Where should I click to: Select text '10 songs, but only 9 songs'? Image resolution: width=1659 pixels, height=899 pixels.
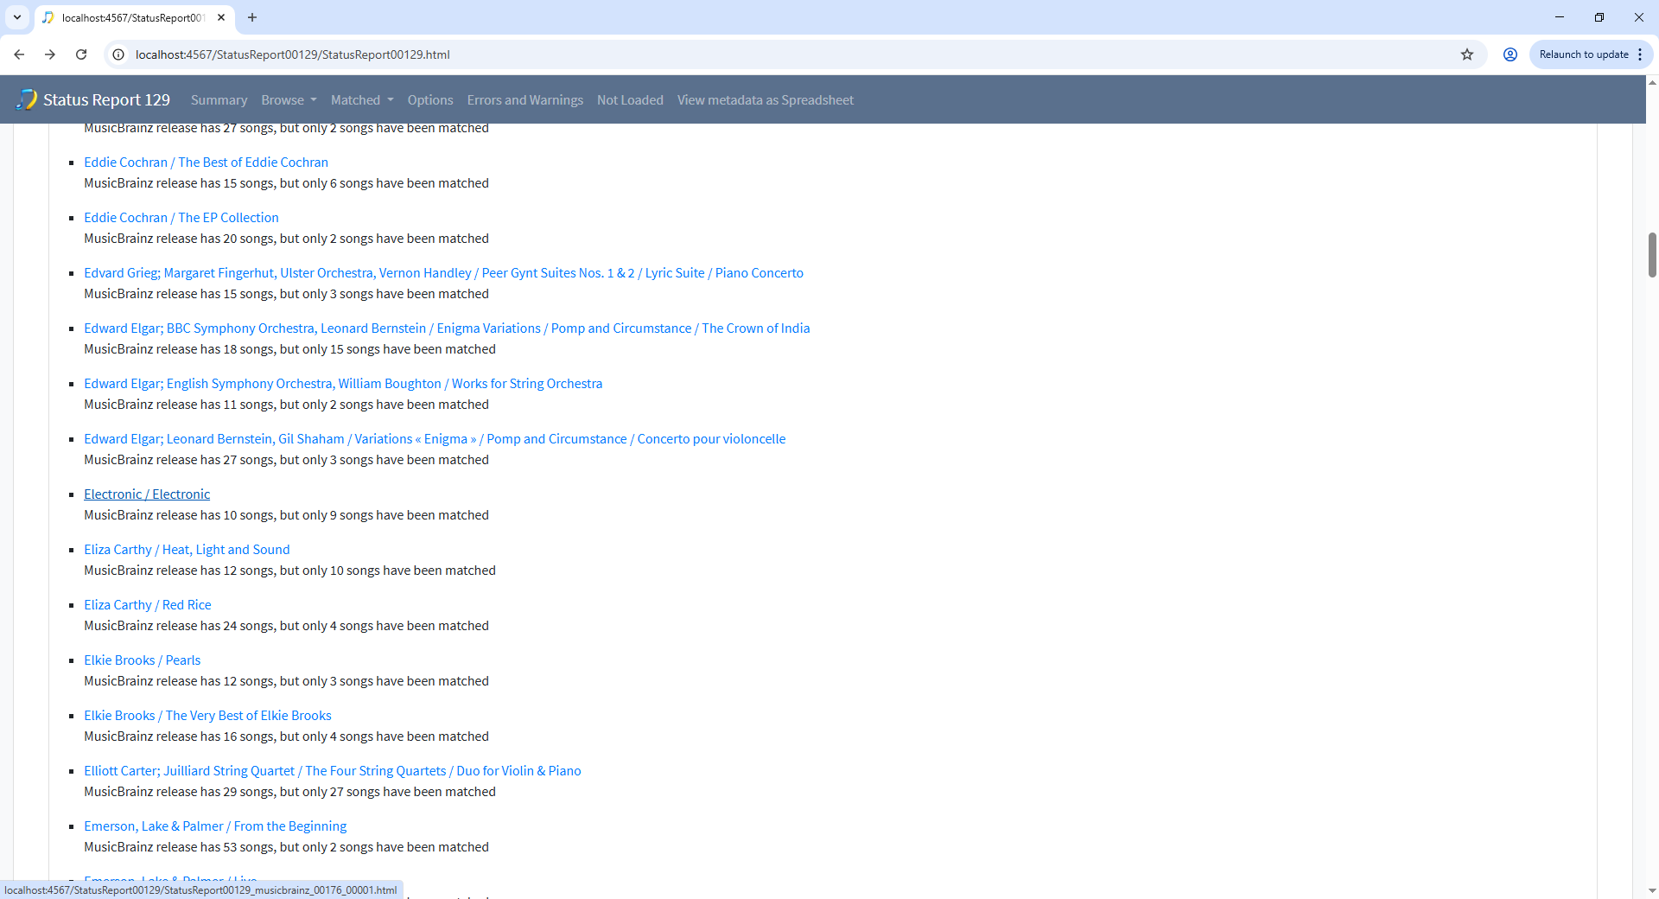(x=298, y=515)
